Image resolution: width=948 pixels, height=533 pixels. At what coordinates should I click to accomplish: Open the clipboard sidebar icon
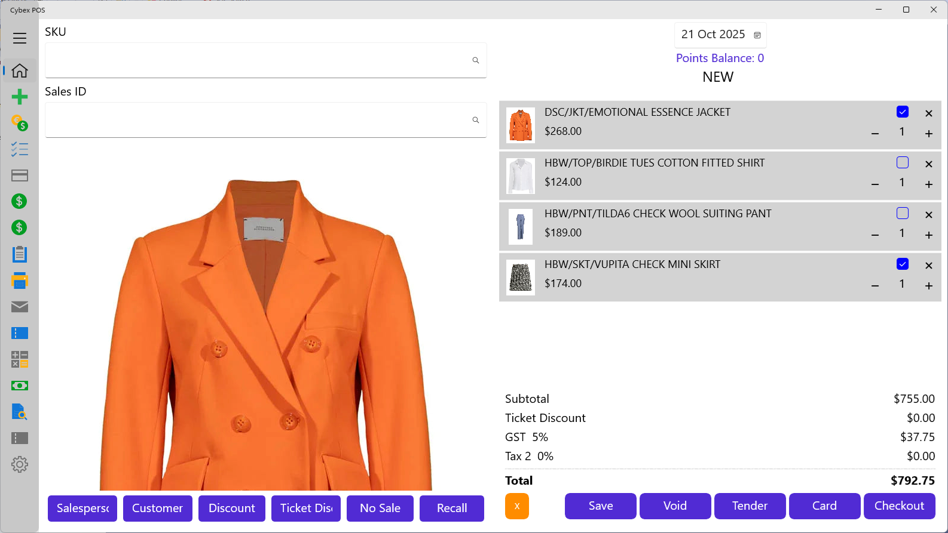click(20, 254)
